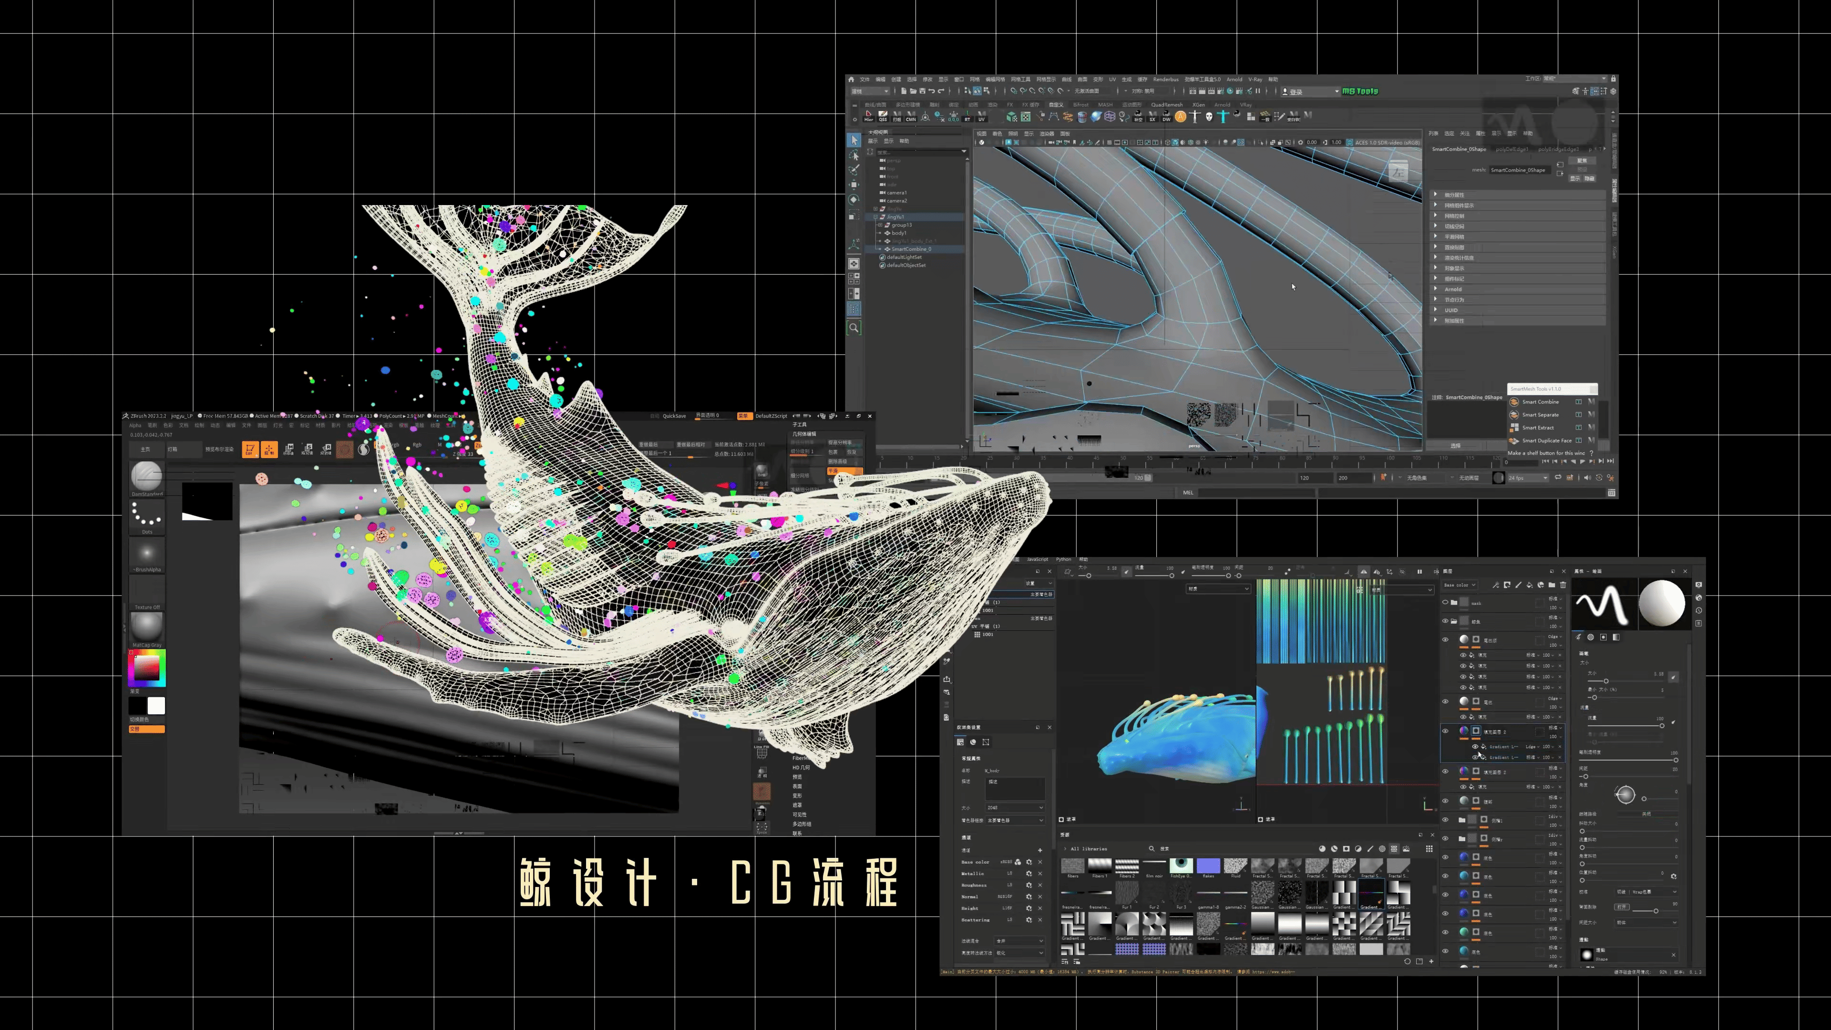Run Smart Extract in SmartMesh Tools

(x=1537, y=428)
